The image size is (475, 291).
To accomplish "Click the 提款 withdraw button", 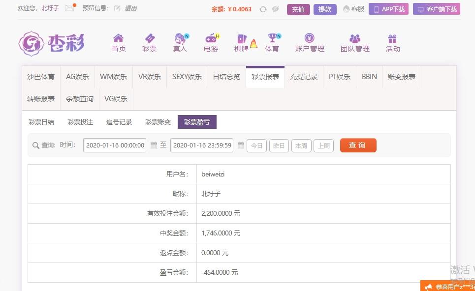I will tap(325, 9).
